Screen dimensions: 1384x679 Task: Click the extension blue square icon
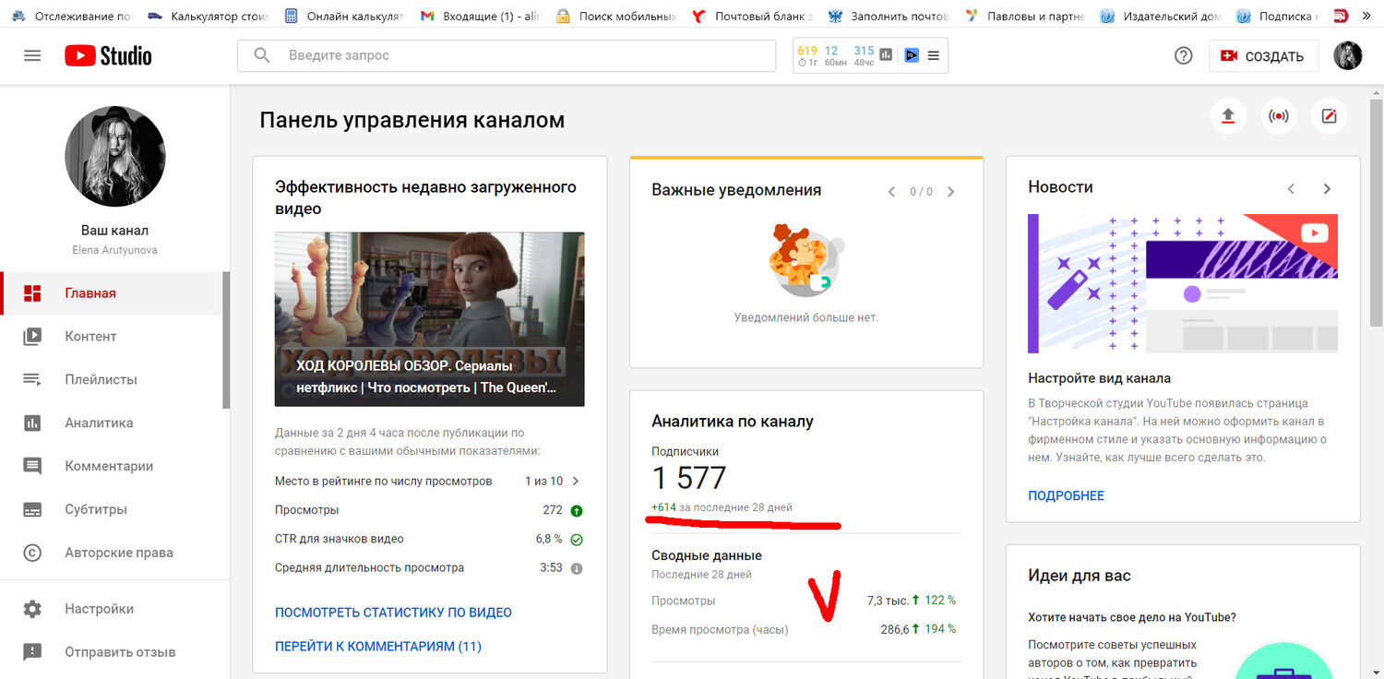[912, 55]
